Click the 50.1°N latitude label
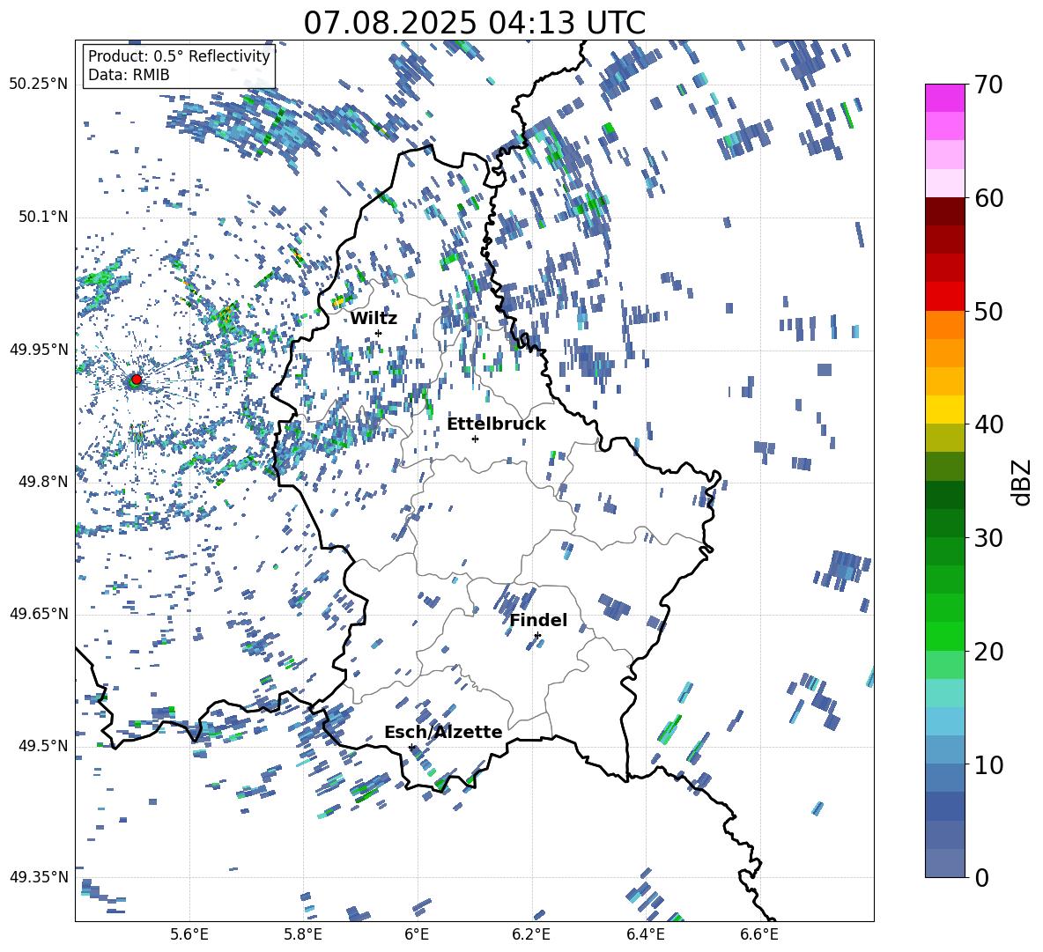The height and width of the screenshot is (952, 1043). coord(43,217)
